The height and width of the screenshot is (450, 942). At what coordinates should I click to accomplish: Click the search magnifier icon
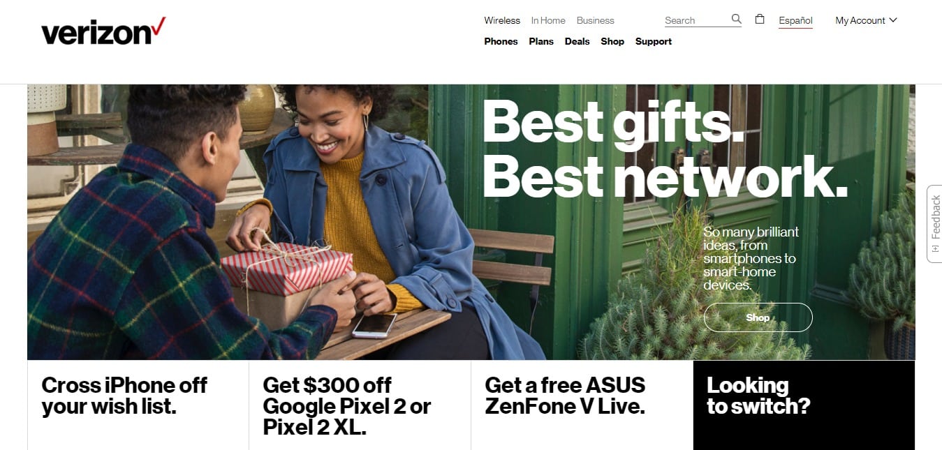tap(736, 19)
